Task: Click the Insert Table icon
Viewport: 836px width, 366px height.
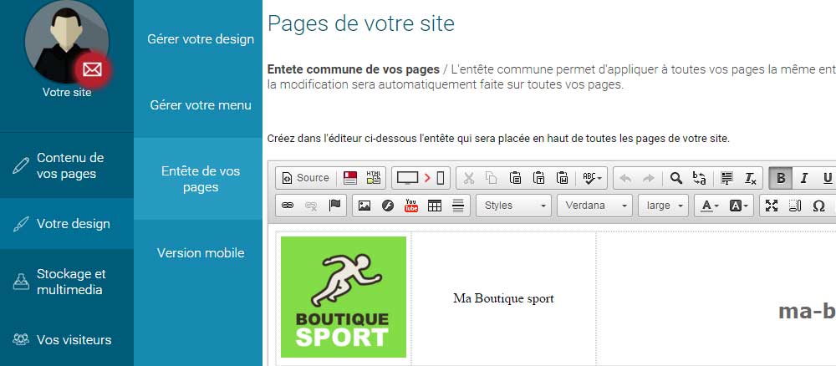Action: (x=435, y=206)
